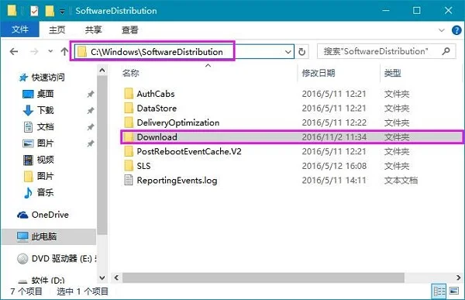Viewport: 465px width, 300px height.
Task: Click the pin icon beside 下载
Action: [x=90, y=111]
